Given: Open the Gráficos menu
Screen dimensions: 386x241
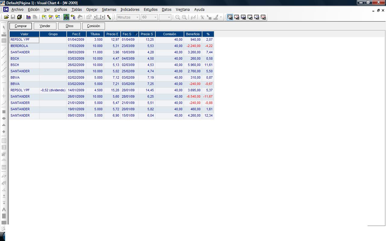Looking at the screenshot, I should tap(61, 9).
